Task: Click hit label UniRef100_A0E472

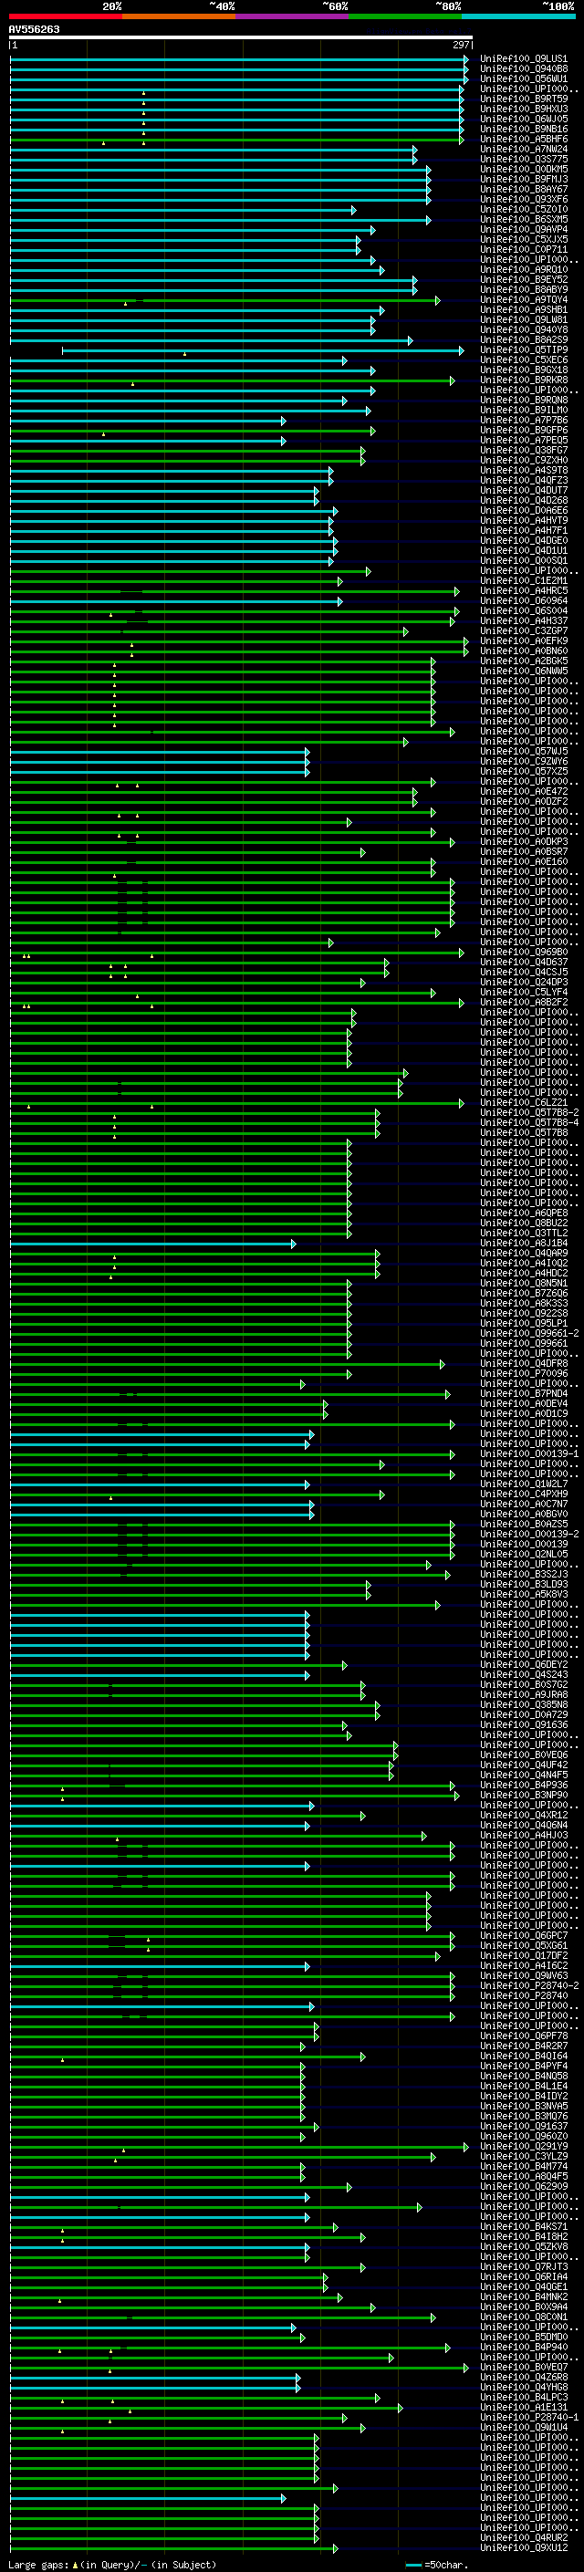Action: click(x=523, y=792)
